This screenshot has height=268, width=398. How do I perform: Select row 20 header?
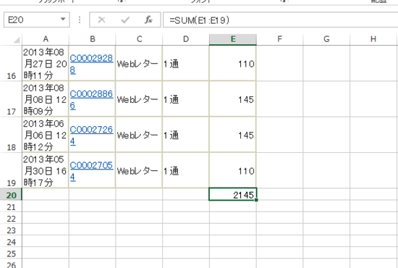coord(11,195)
